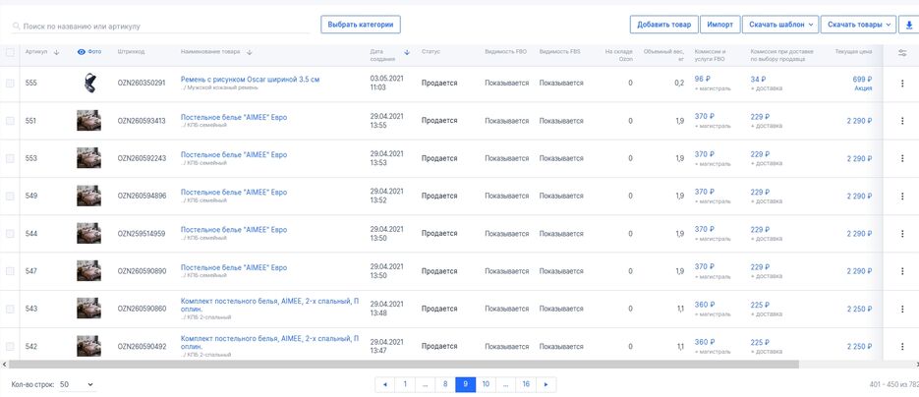Screen dimensions: 919x397
Task: Open three-dot menu for article 542
Action: pos(902,347)
